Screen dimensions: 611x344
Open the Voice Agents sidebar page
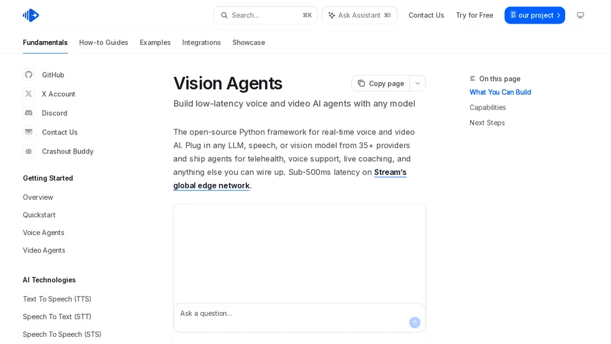[44, 232]
